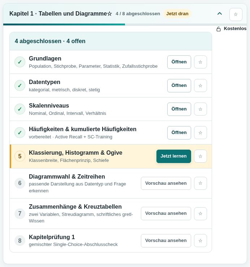Image resolution: width=250 pixels, height=267 pixels.
Task: Star the Häufigkeiten lesson
Action: (x=201, y=133)
